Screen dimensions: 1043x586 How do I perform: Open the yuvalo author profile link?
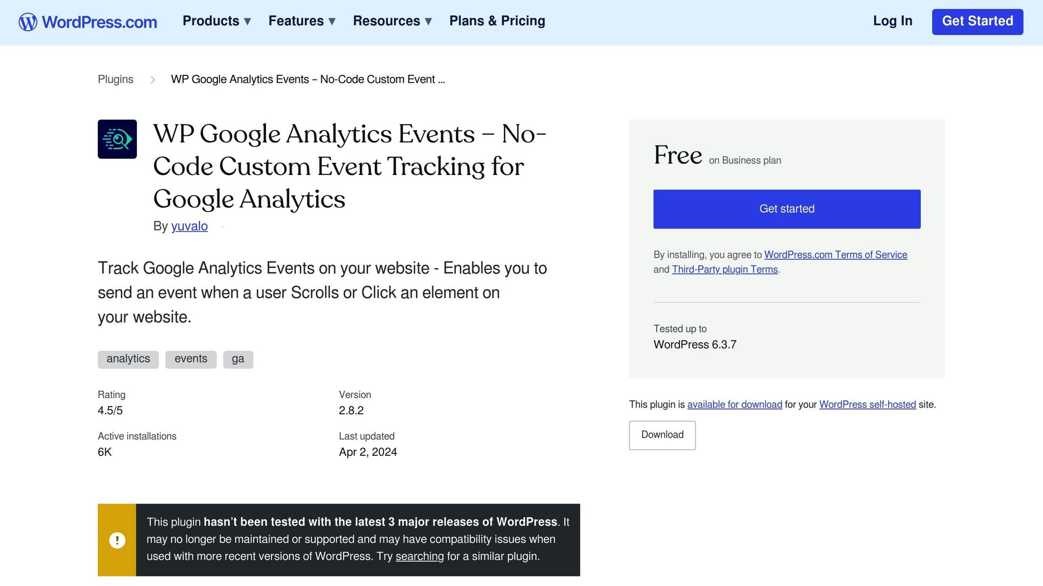click(x=189, y=226)
